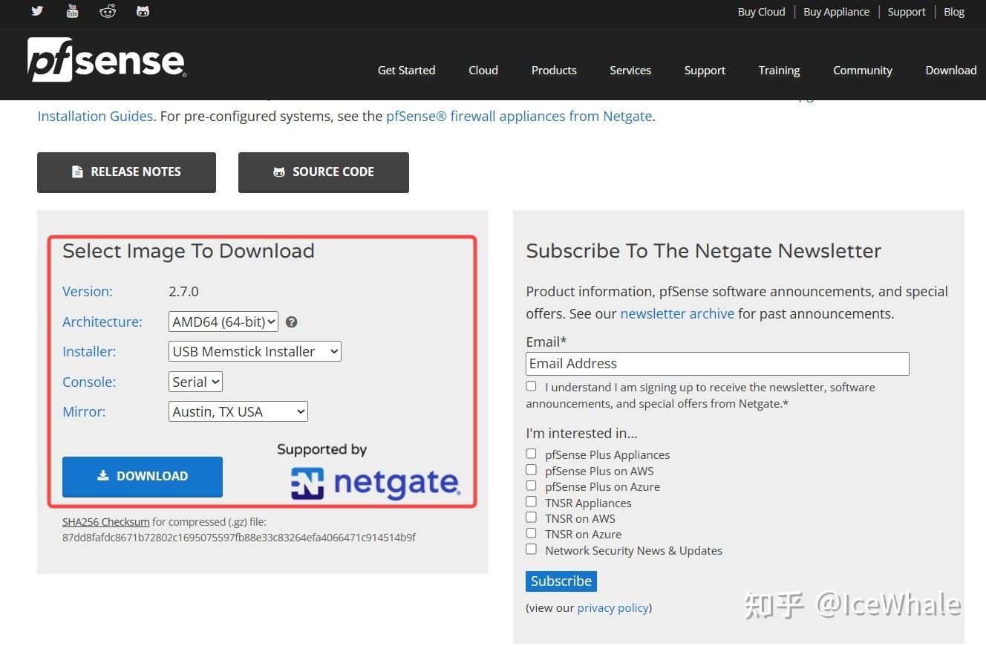The height and width of the screenshot is (646, 986).
Task: Click the GitHub icon in the header
Action: point(143,11)
